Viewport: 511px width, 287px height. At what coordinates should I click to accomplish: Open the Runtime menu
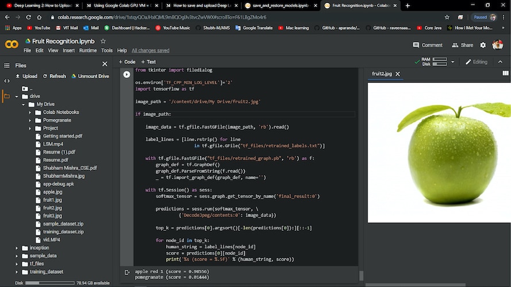(88, 51)
